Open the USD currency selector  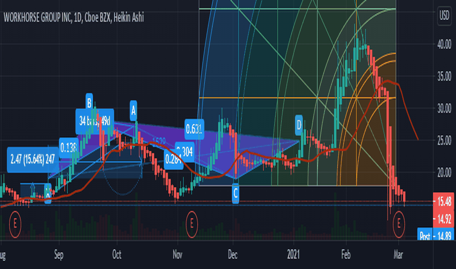(444, 16)
